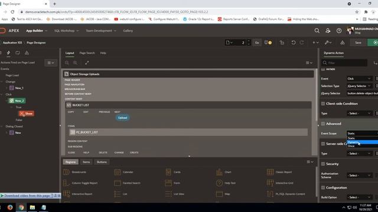Collapse the Client-side Condition section

(323, 104)
